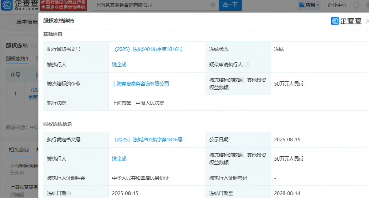Switch to the 基本信息 tab
This screenshot has height=198, width=369.
coord(27,22)
